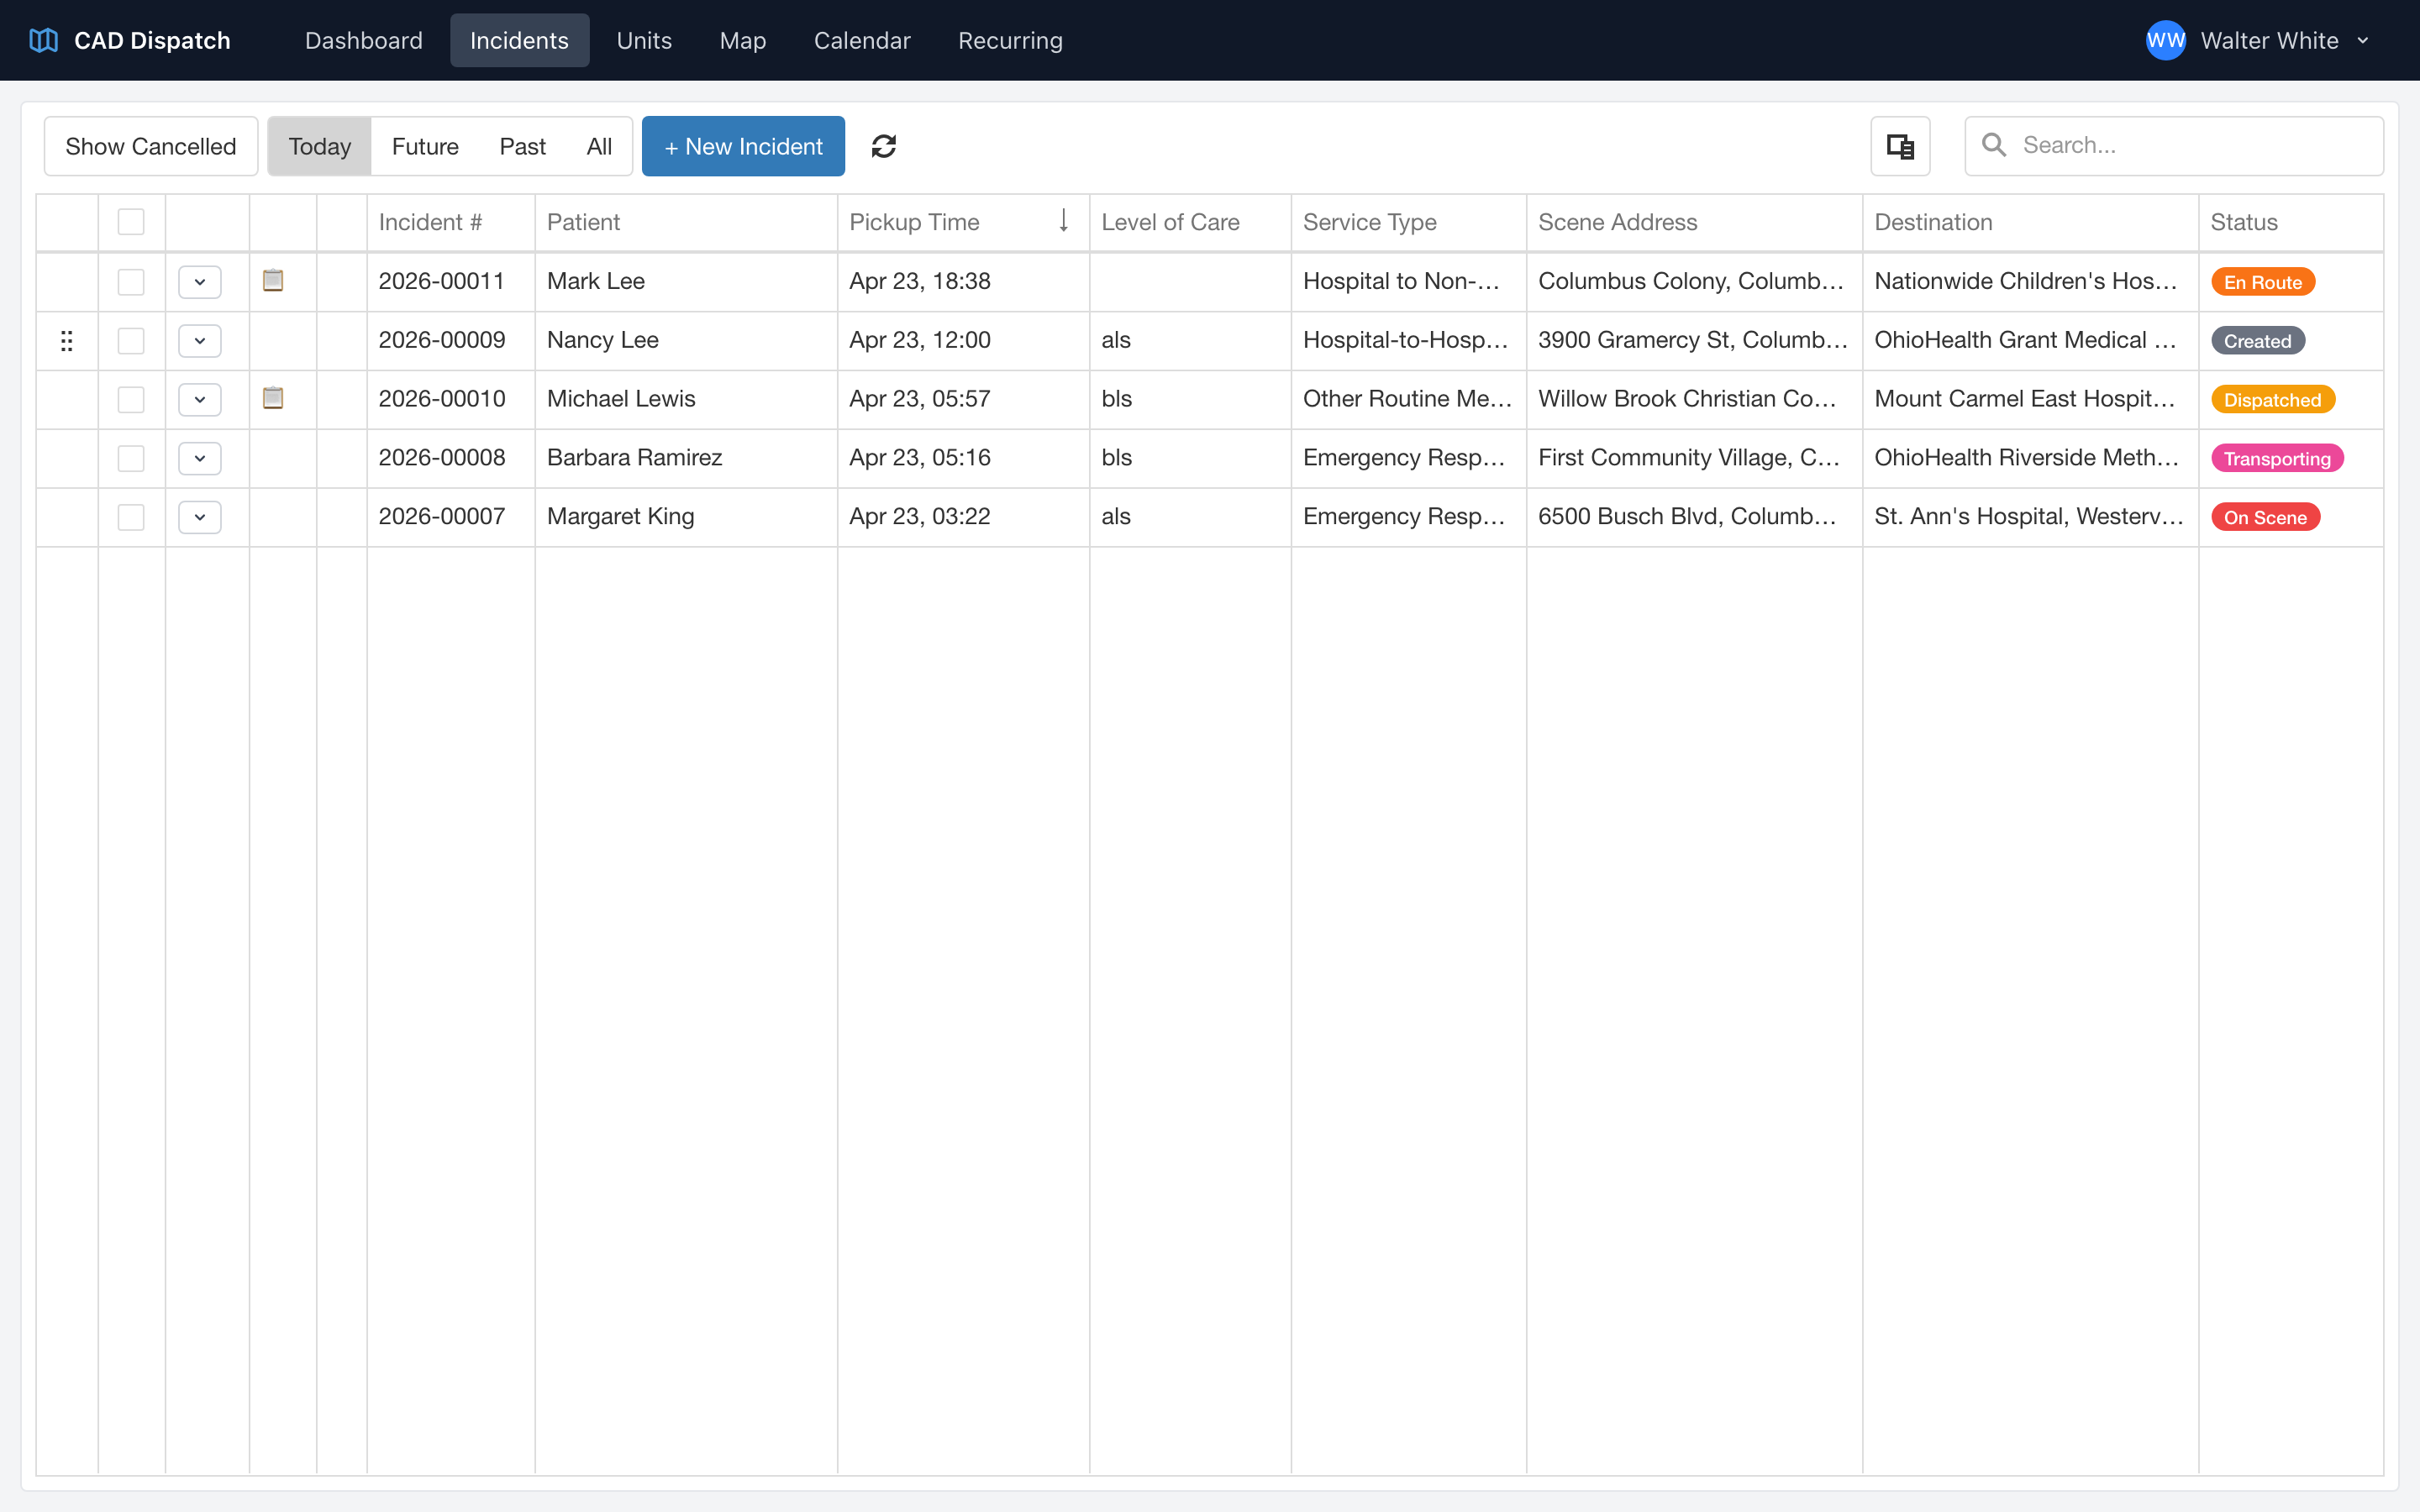
Task: Open the Dashboard nav item
Action: coord(364,40)
